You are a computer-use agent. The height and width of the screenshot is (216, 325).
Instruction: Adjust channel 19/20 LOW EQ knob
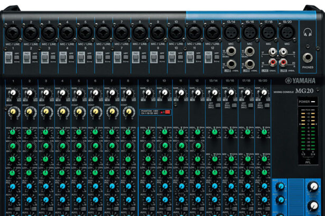click(x=264, y=172)
